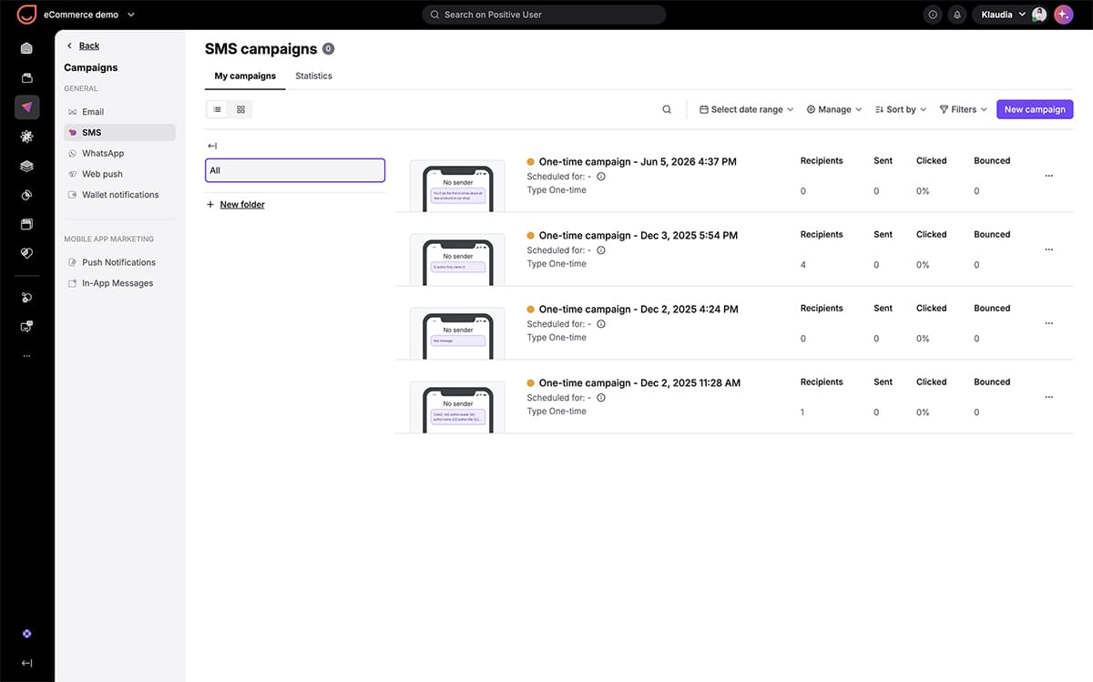Screen dimensions: 1093x682
Task: Open the atom icon in left rail
Action: click(x=26, y=137)
